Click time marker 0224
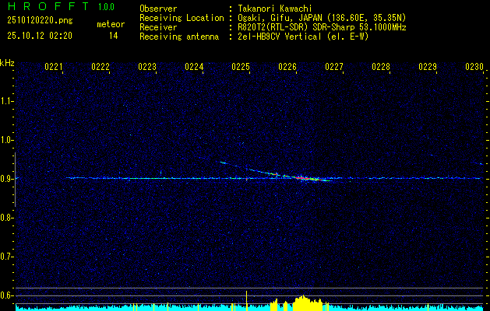Screen dimensions: 490x311 (194, 67)
